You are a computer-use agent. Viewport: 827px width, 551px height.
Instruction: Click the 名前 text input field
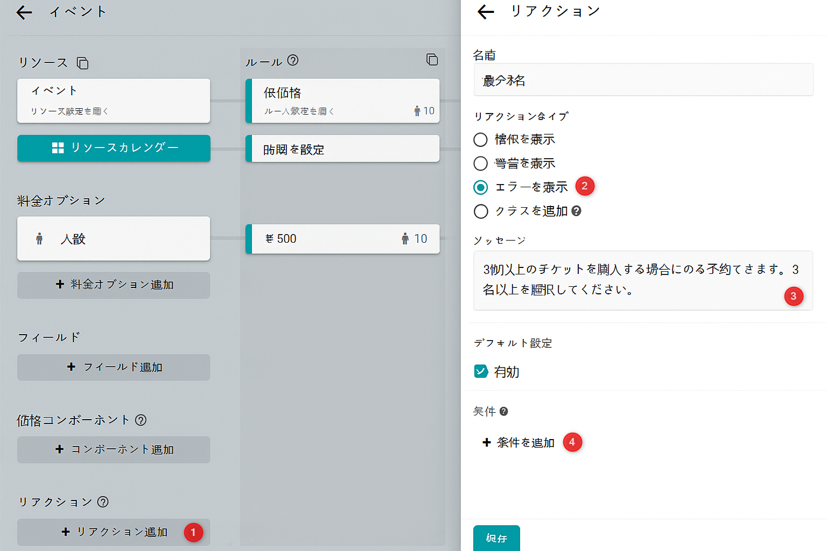(643, 80)
